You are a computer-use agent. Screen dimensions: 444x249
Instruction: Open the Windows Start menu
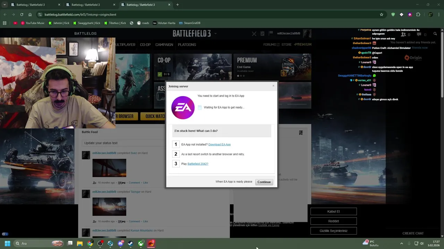[x=7, y=243]
